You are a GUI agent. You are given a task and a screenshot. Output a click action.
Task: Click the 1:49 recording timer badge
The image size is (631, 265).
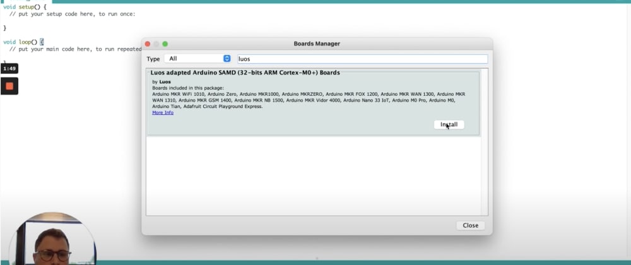[x=9, y=69]
